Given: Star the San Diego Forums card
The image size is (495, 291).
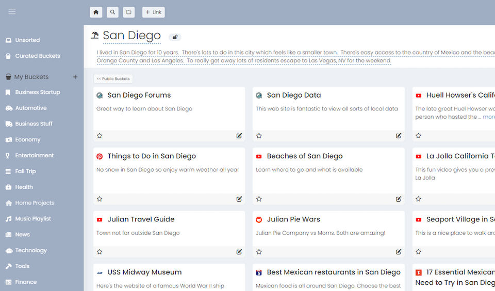Looking at the screenshot, I should pos(100,136).
